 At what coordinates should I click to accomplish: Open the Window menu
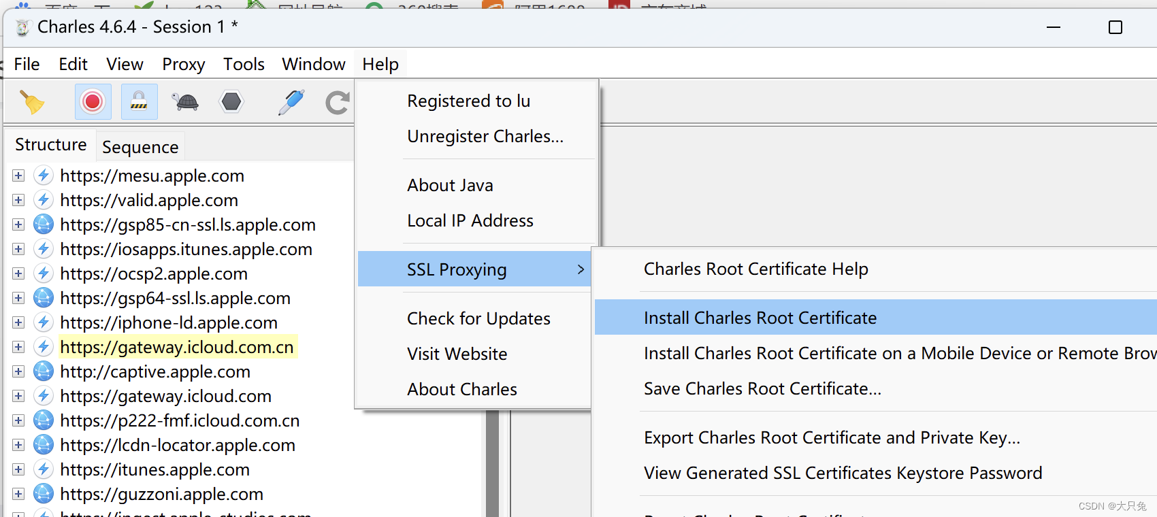314,64
